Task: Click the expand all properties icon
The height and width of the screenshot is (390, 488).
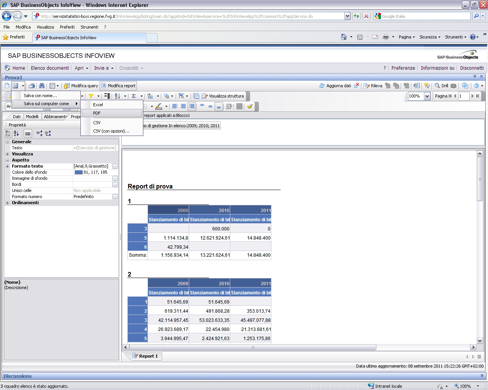Action: (x=40, y=133)
